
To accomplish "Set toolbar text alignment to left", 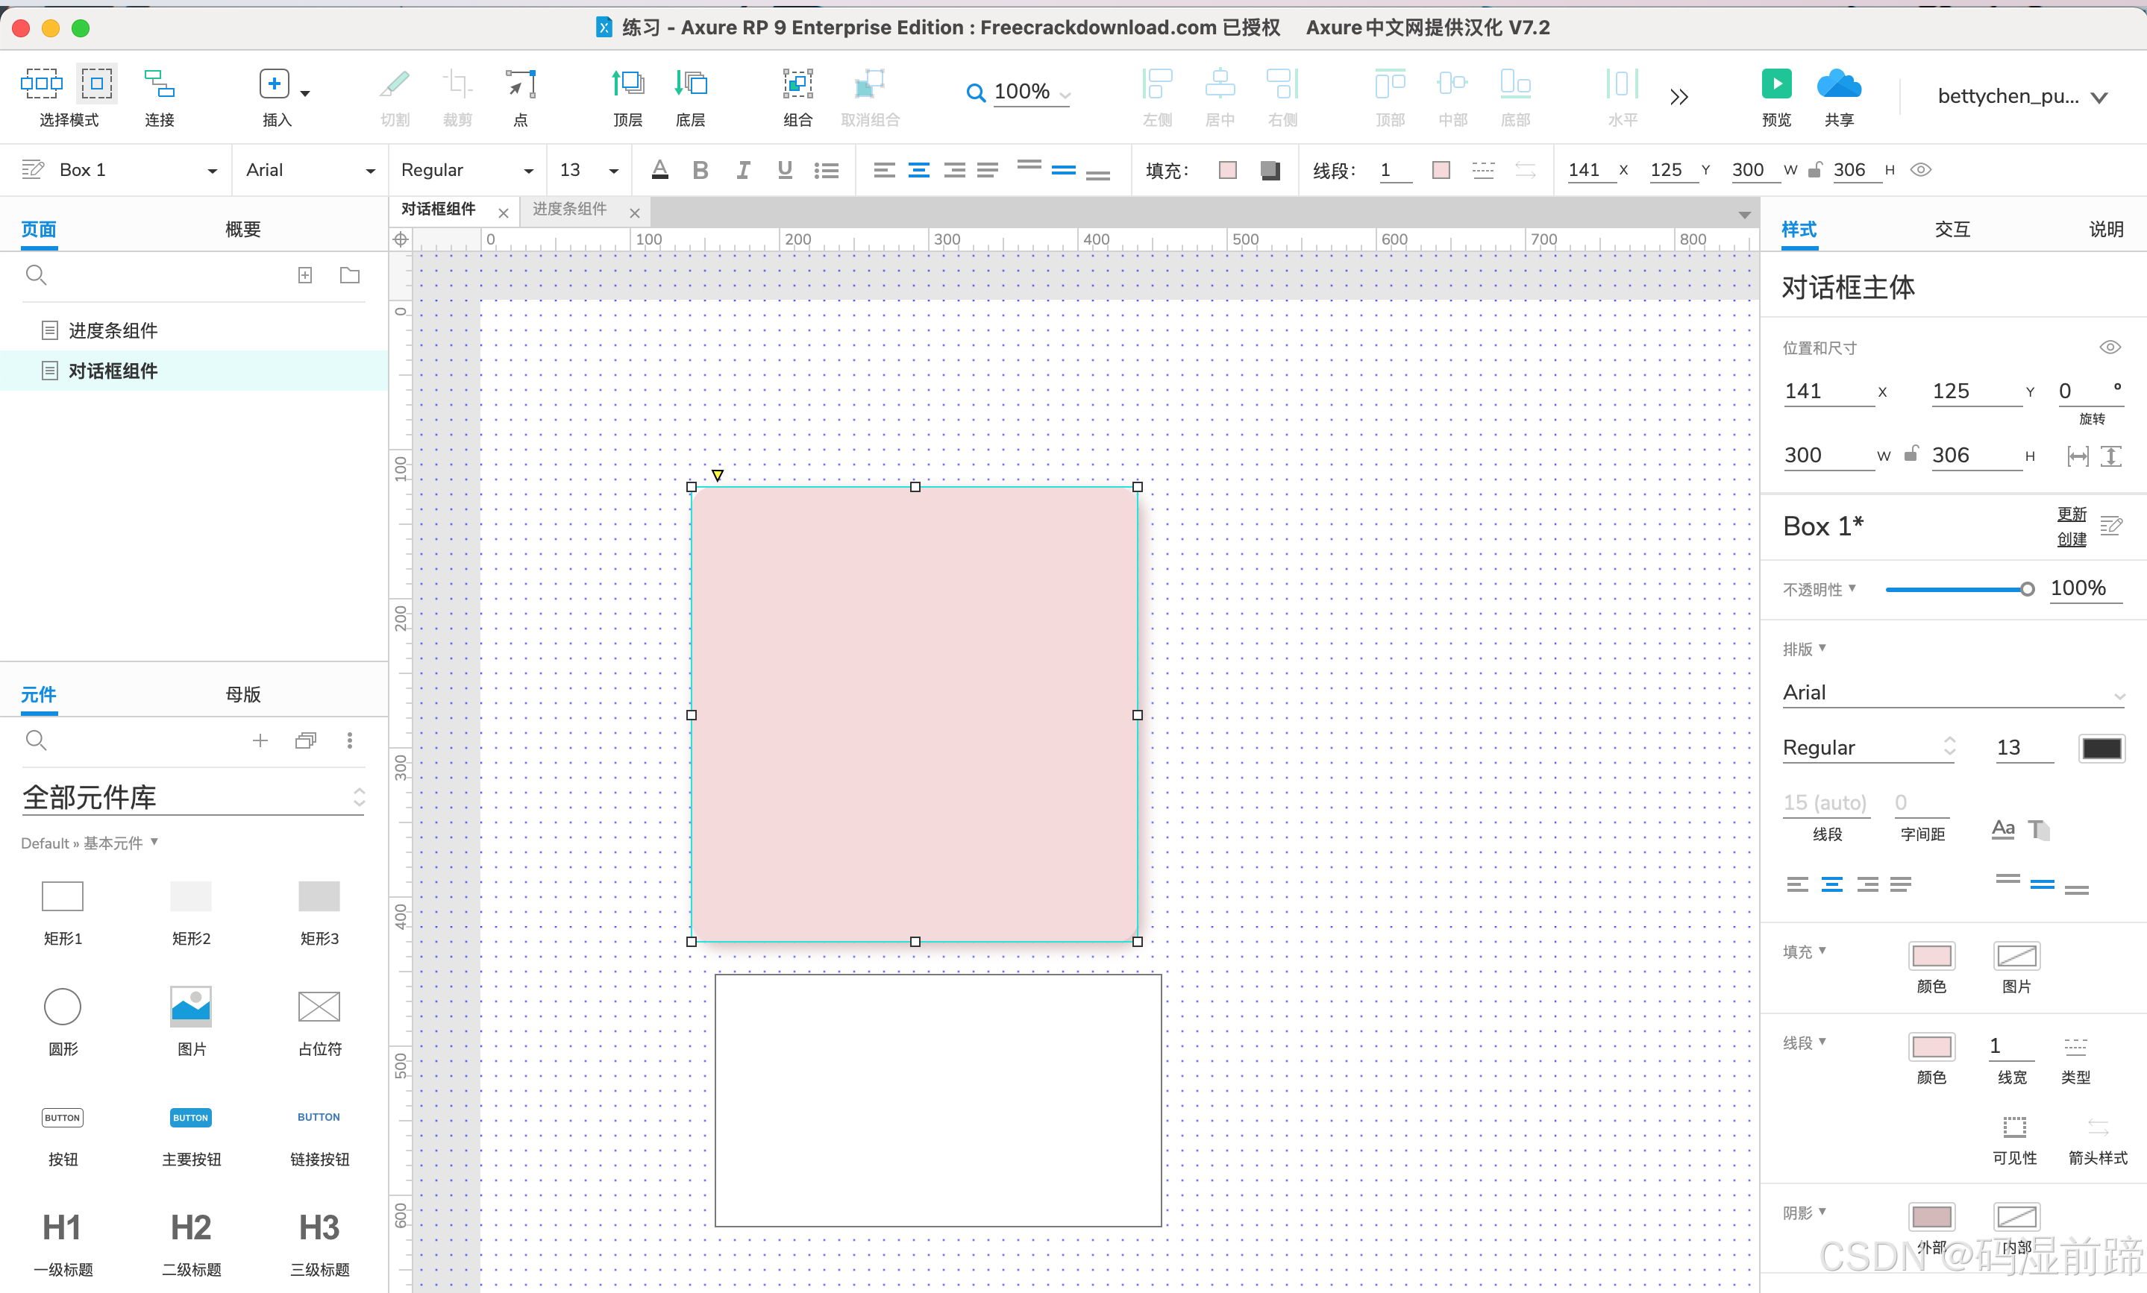I will pos(885,171).
